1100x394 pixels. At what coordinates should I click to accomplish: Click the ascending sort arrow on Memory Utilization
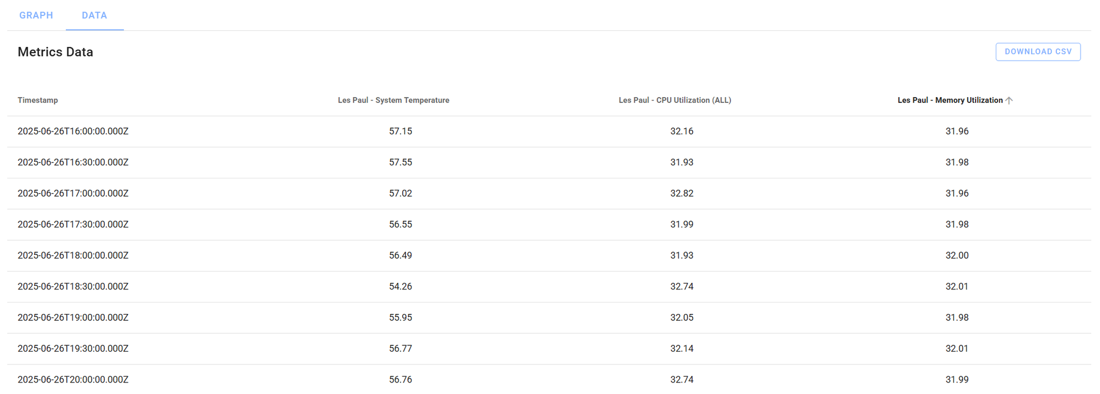click(x=1009, y=101)
